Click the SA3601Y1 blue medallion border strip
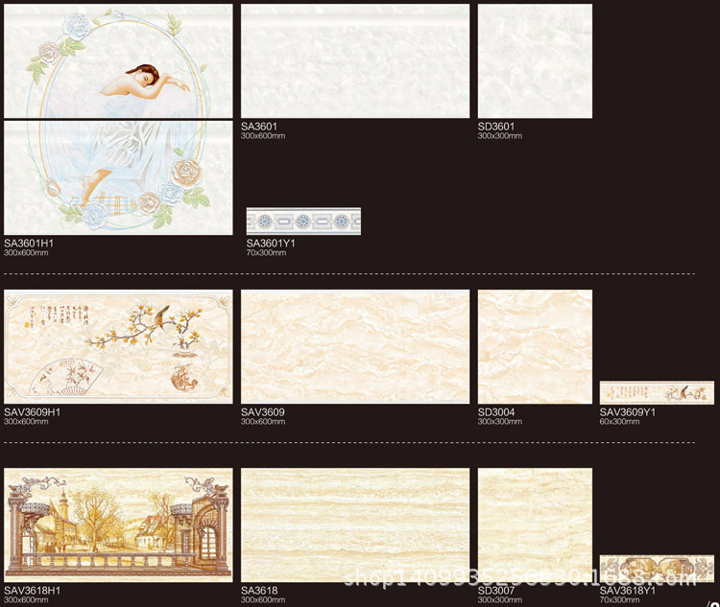720x607 pixels. click(303, 222)
